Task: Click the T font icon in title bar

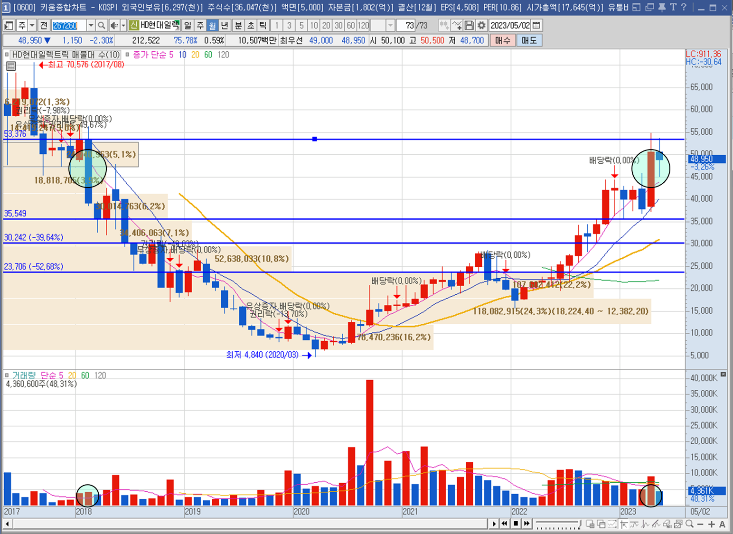Action: pos(673,7)
